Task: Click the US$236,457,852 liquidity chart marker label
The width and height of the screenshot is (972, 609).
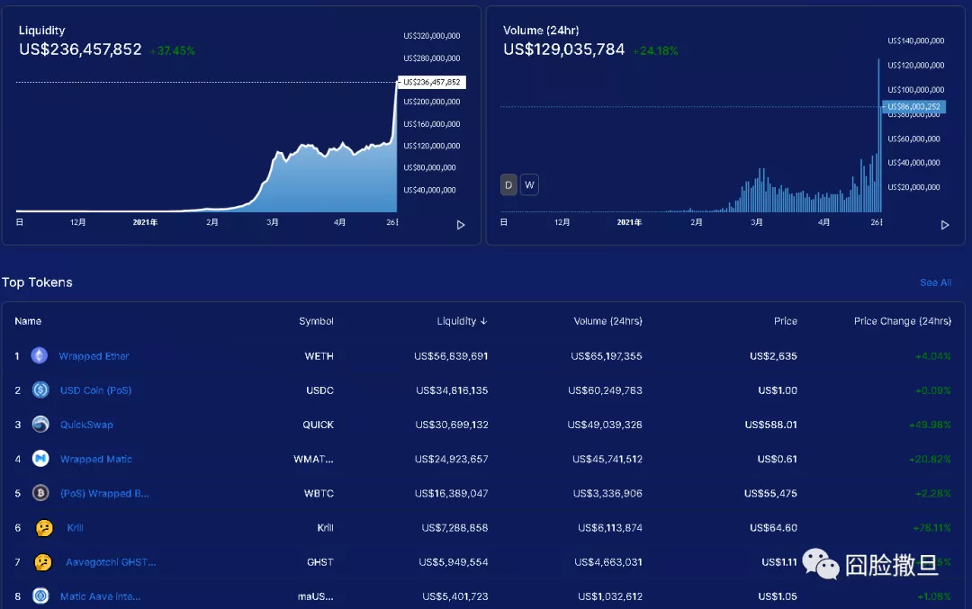Action: pos(431,82)
